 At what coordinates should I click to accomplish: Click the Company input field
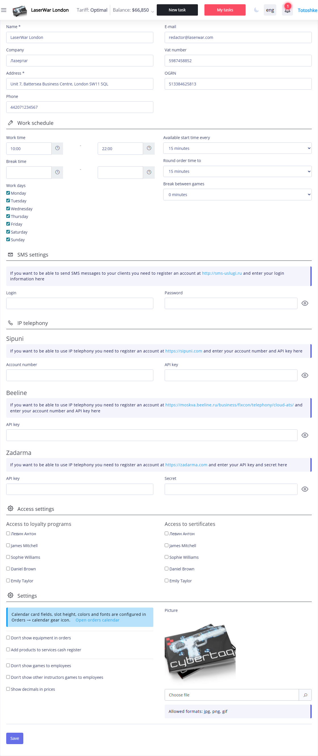tap(79, 60)
